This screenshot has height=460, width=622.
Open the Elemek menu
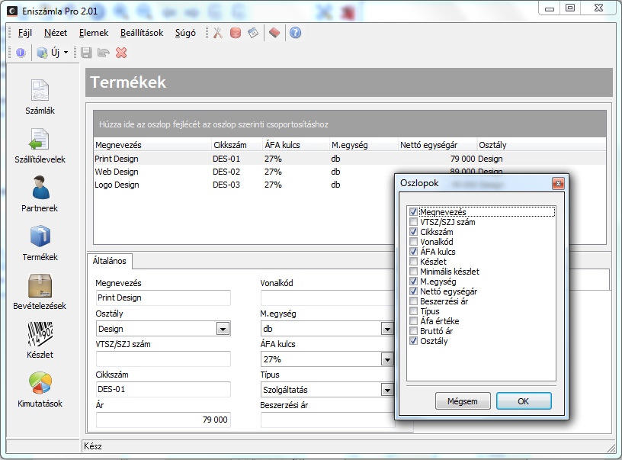(94, 33)
